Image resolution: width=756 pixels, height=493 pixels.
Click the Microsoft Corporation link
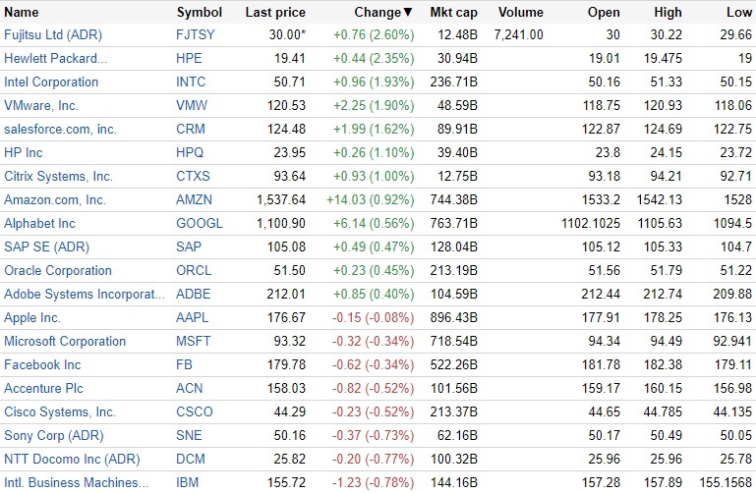point(65,342)
